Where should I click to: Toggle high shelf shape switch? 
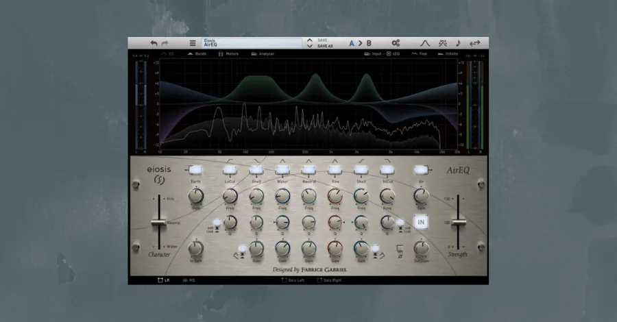375,249
